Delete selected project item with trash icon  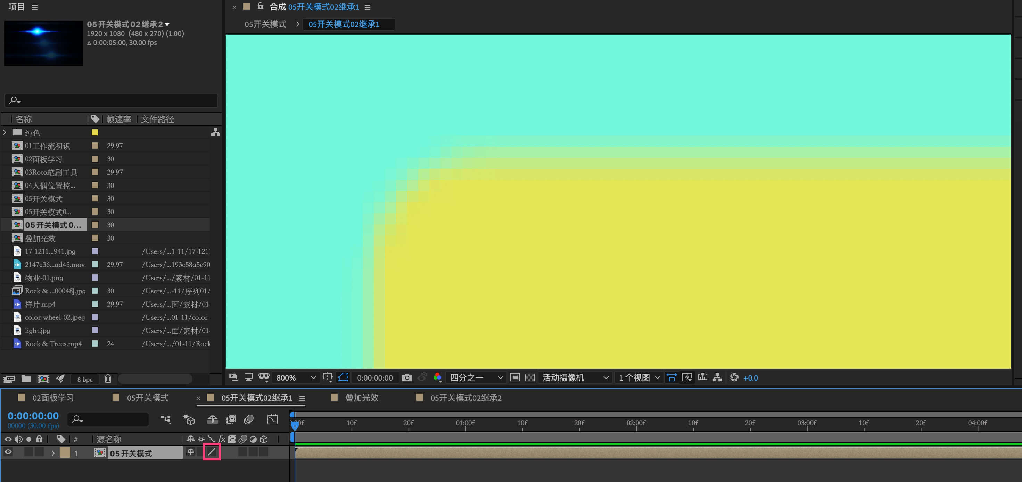click(108, 379)
